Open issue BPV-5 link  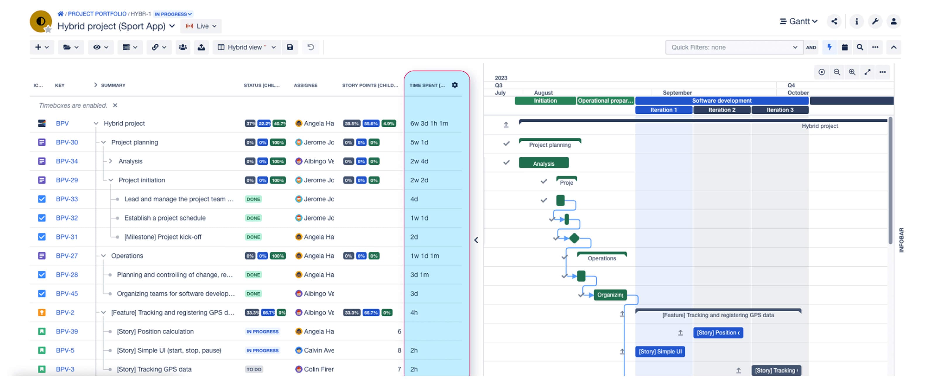coord(65,350)
